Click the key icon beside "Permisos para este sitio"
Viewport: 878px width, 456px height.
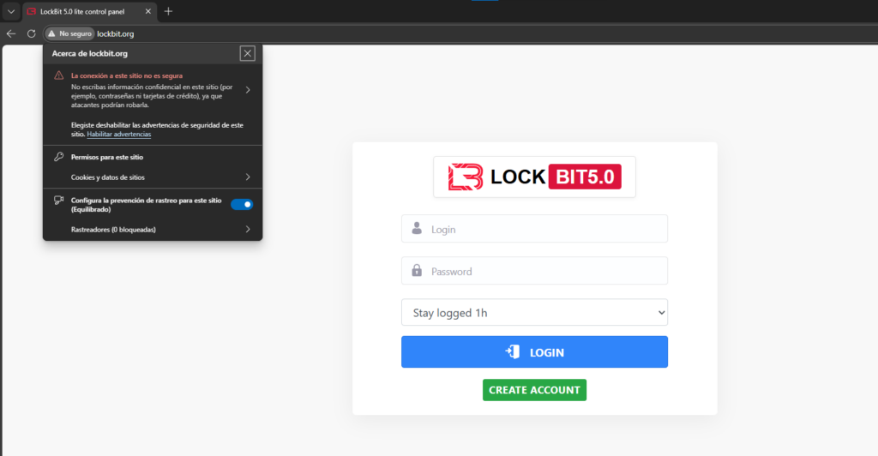pyautogui.click(x=59, y=157)
